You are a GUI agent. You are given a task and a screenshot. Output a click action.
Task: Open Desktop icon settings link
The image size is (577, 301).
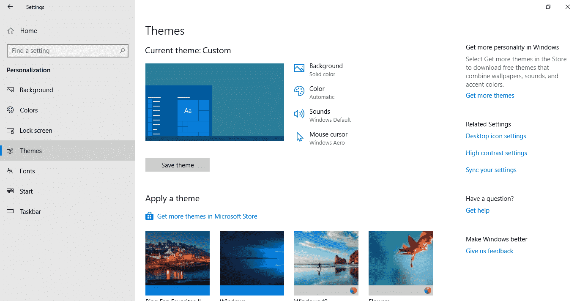495,136
